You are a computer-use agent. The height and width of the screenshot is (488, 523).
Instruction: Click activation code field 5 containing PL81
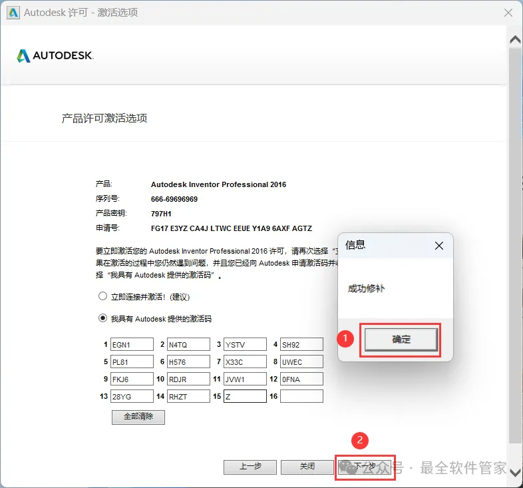[x=132, y=362]
